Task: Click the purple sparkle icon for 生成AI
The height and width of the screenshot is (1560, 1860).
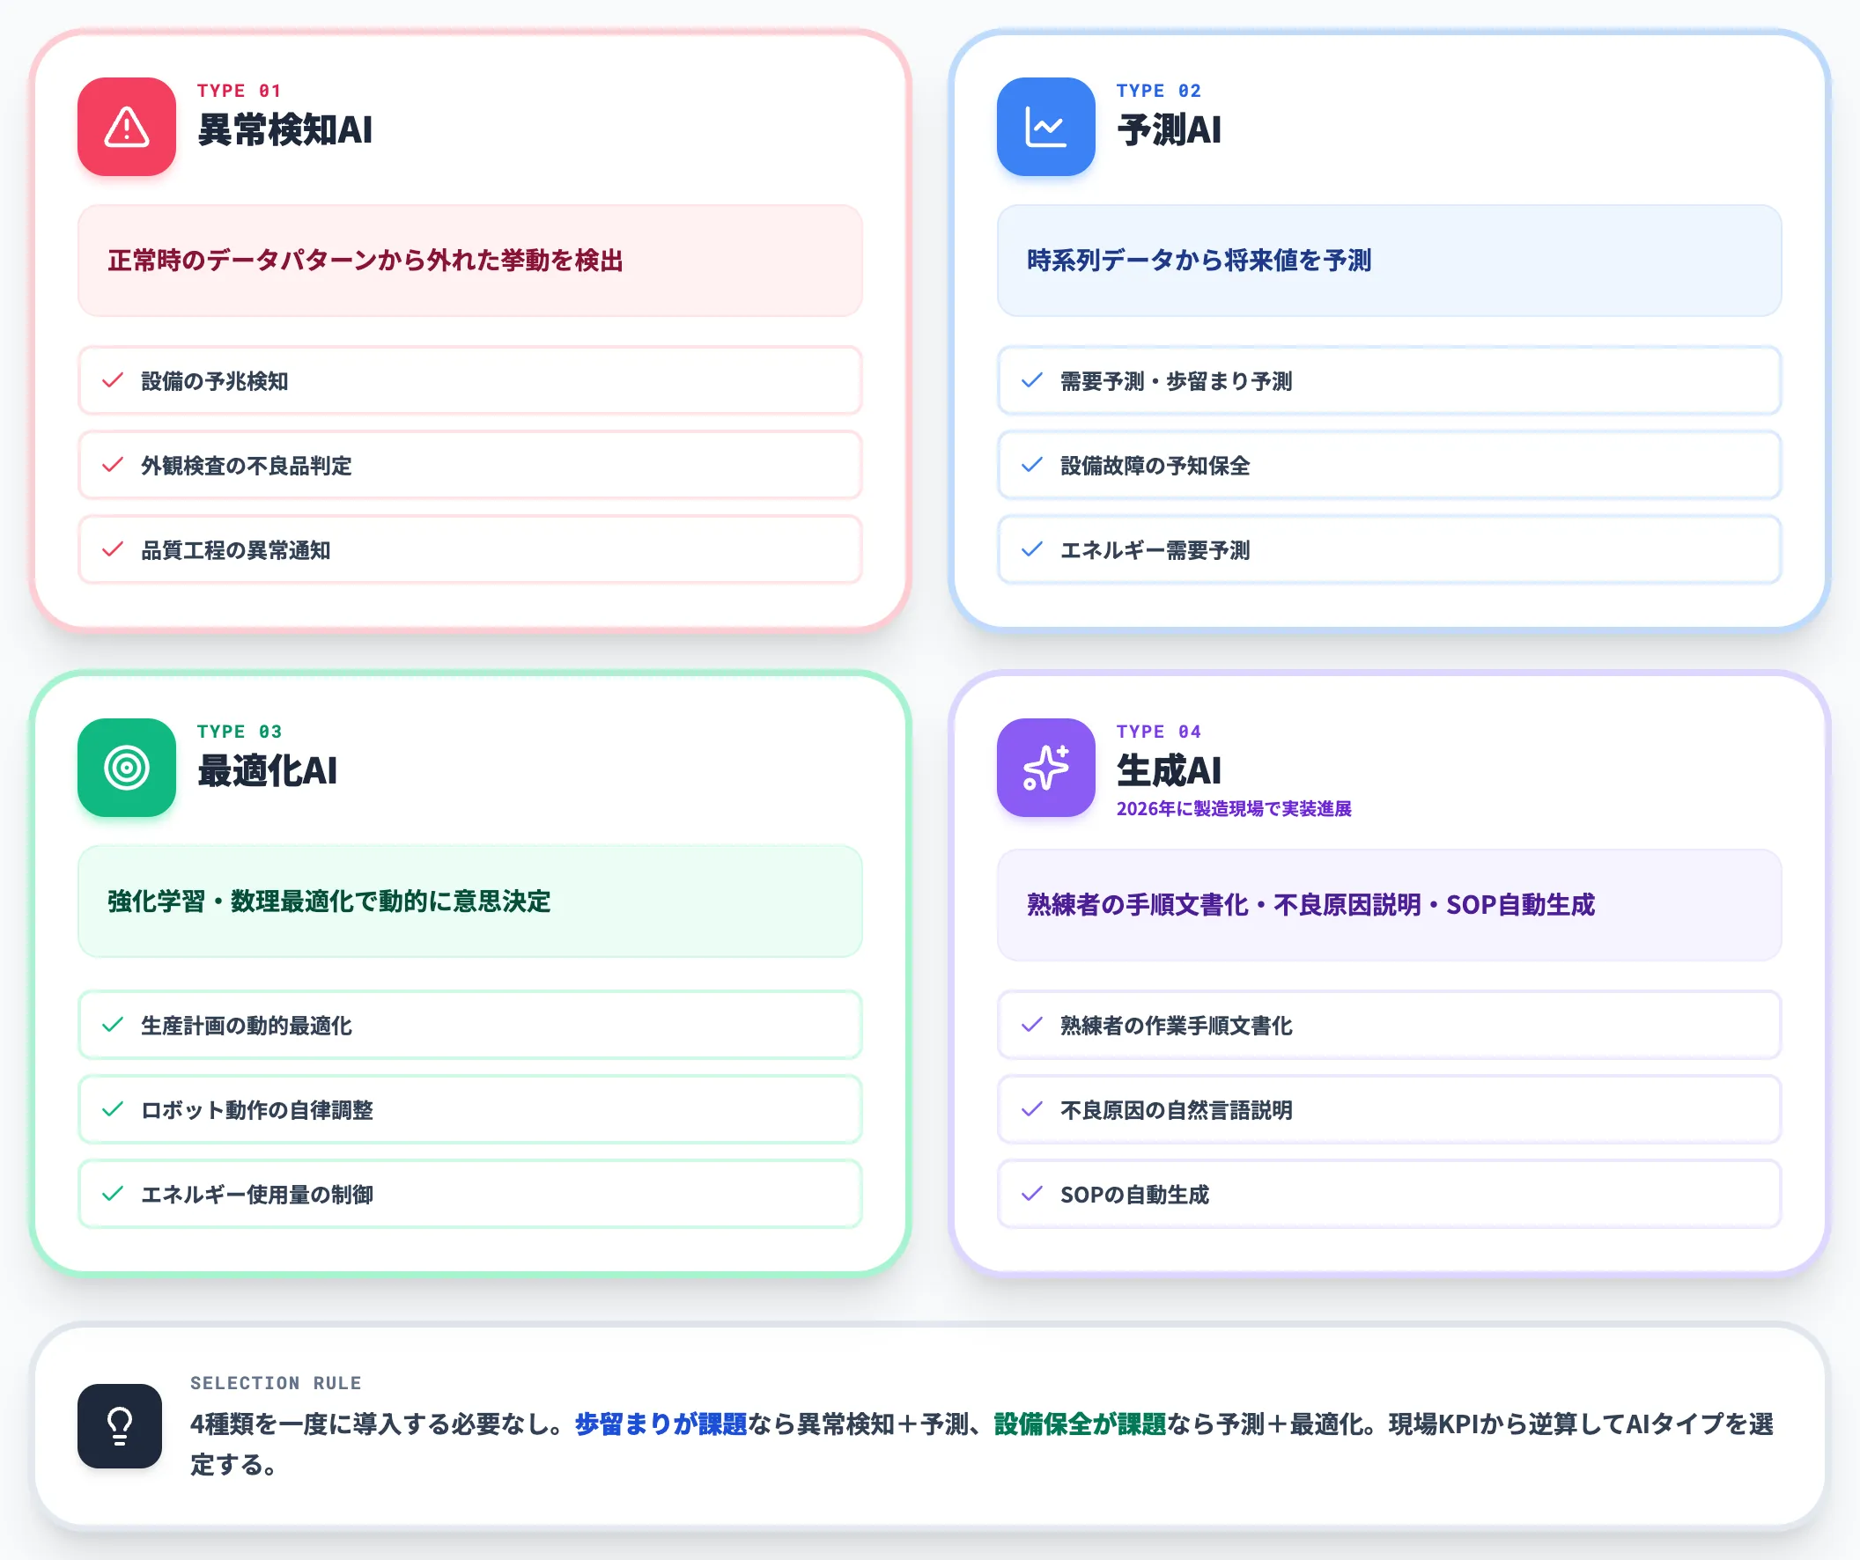Action: (1046, 768)
